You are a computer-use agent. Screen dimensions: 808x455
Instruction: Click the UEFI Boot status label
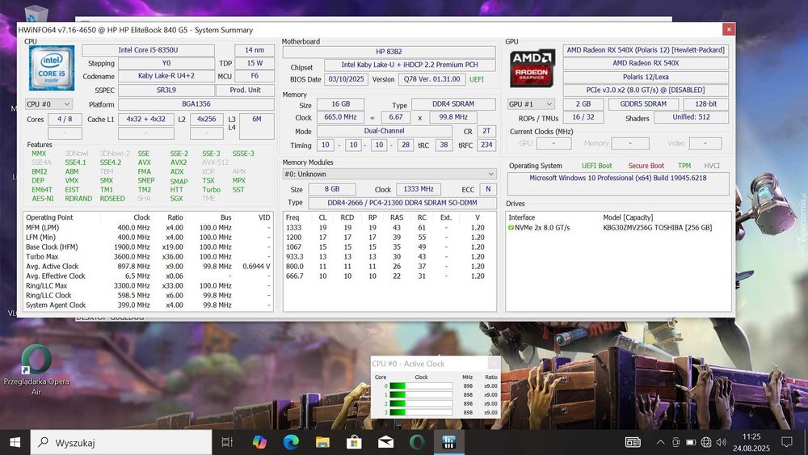point(597,166)
